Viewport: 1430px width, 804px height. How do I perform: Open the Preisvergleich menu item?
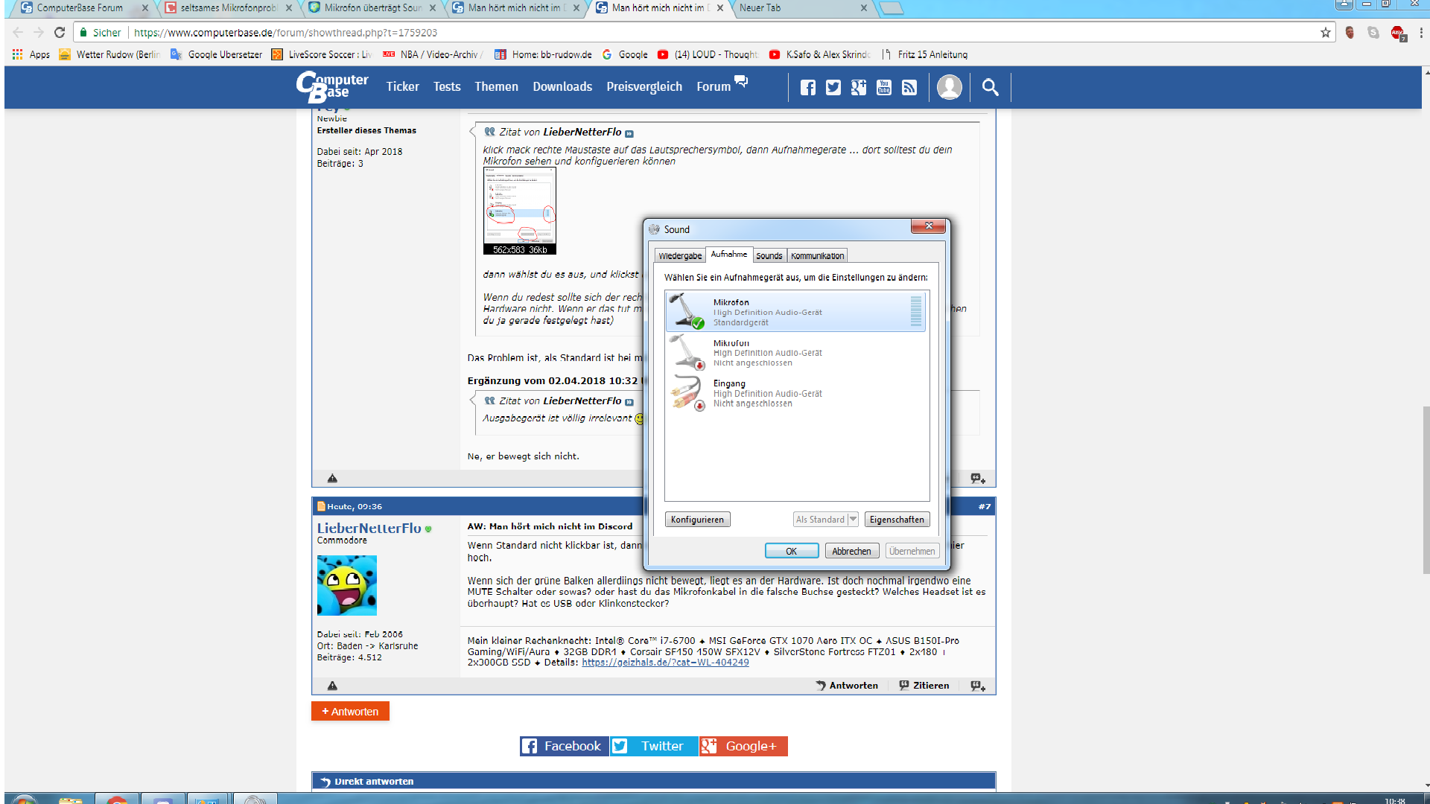[643, 86]
